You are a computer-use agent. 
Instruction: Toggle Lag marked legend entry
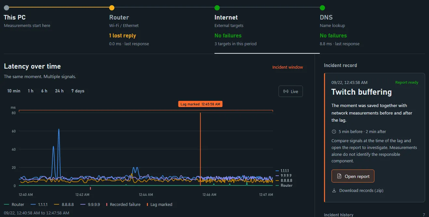160,205
